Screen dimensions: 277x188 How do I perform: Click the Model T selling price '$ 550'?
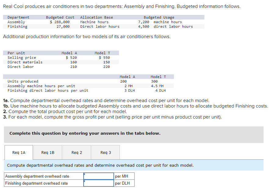(104, 58)
